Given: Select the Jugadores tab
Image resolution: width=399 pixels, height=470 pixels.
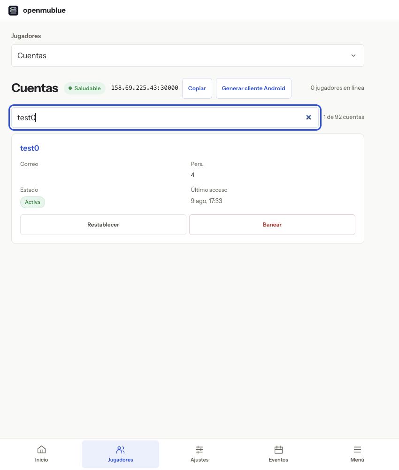Looking at the screenshot, I should 120,454.
